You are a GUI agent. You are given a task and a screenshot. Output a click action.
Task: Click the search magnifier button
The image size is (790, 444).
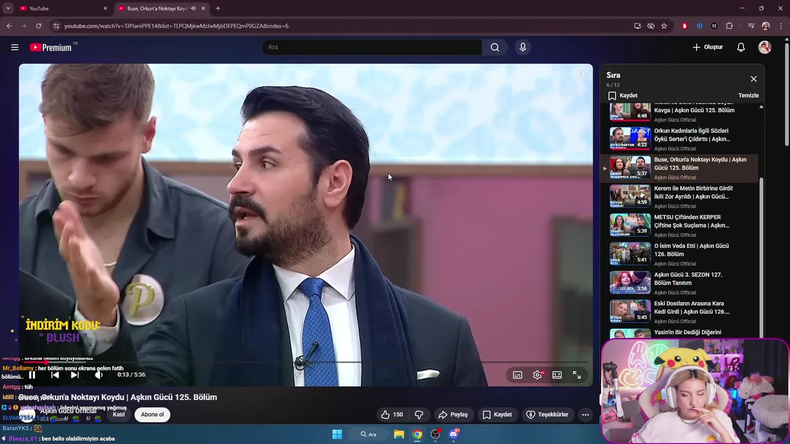495,47
